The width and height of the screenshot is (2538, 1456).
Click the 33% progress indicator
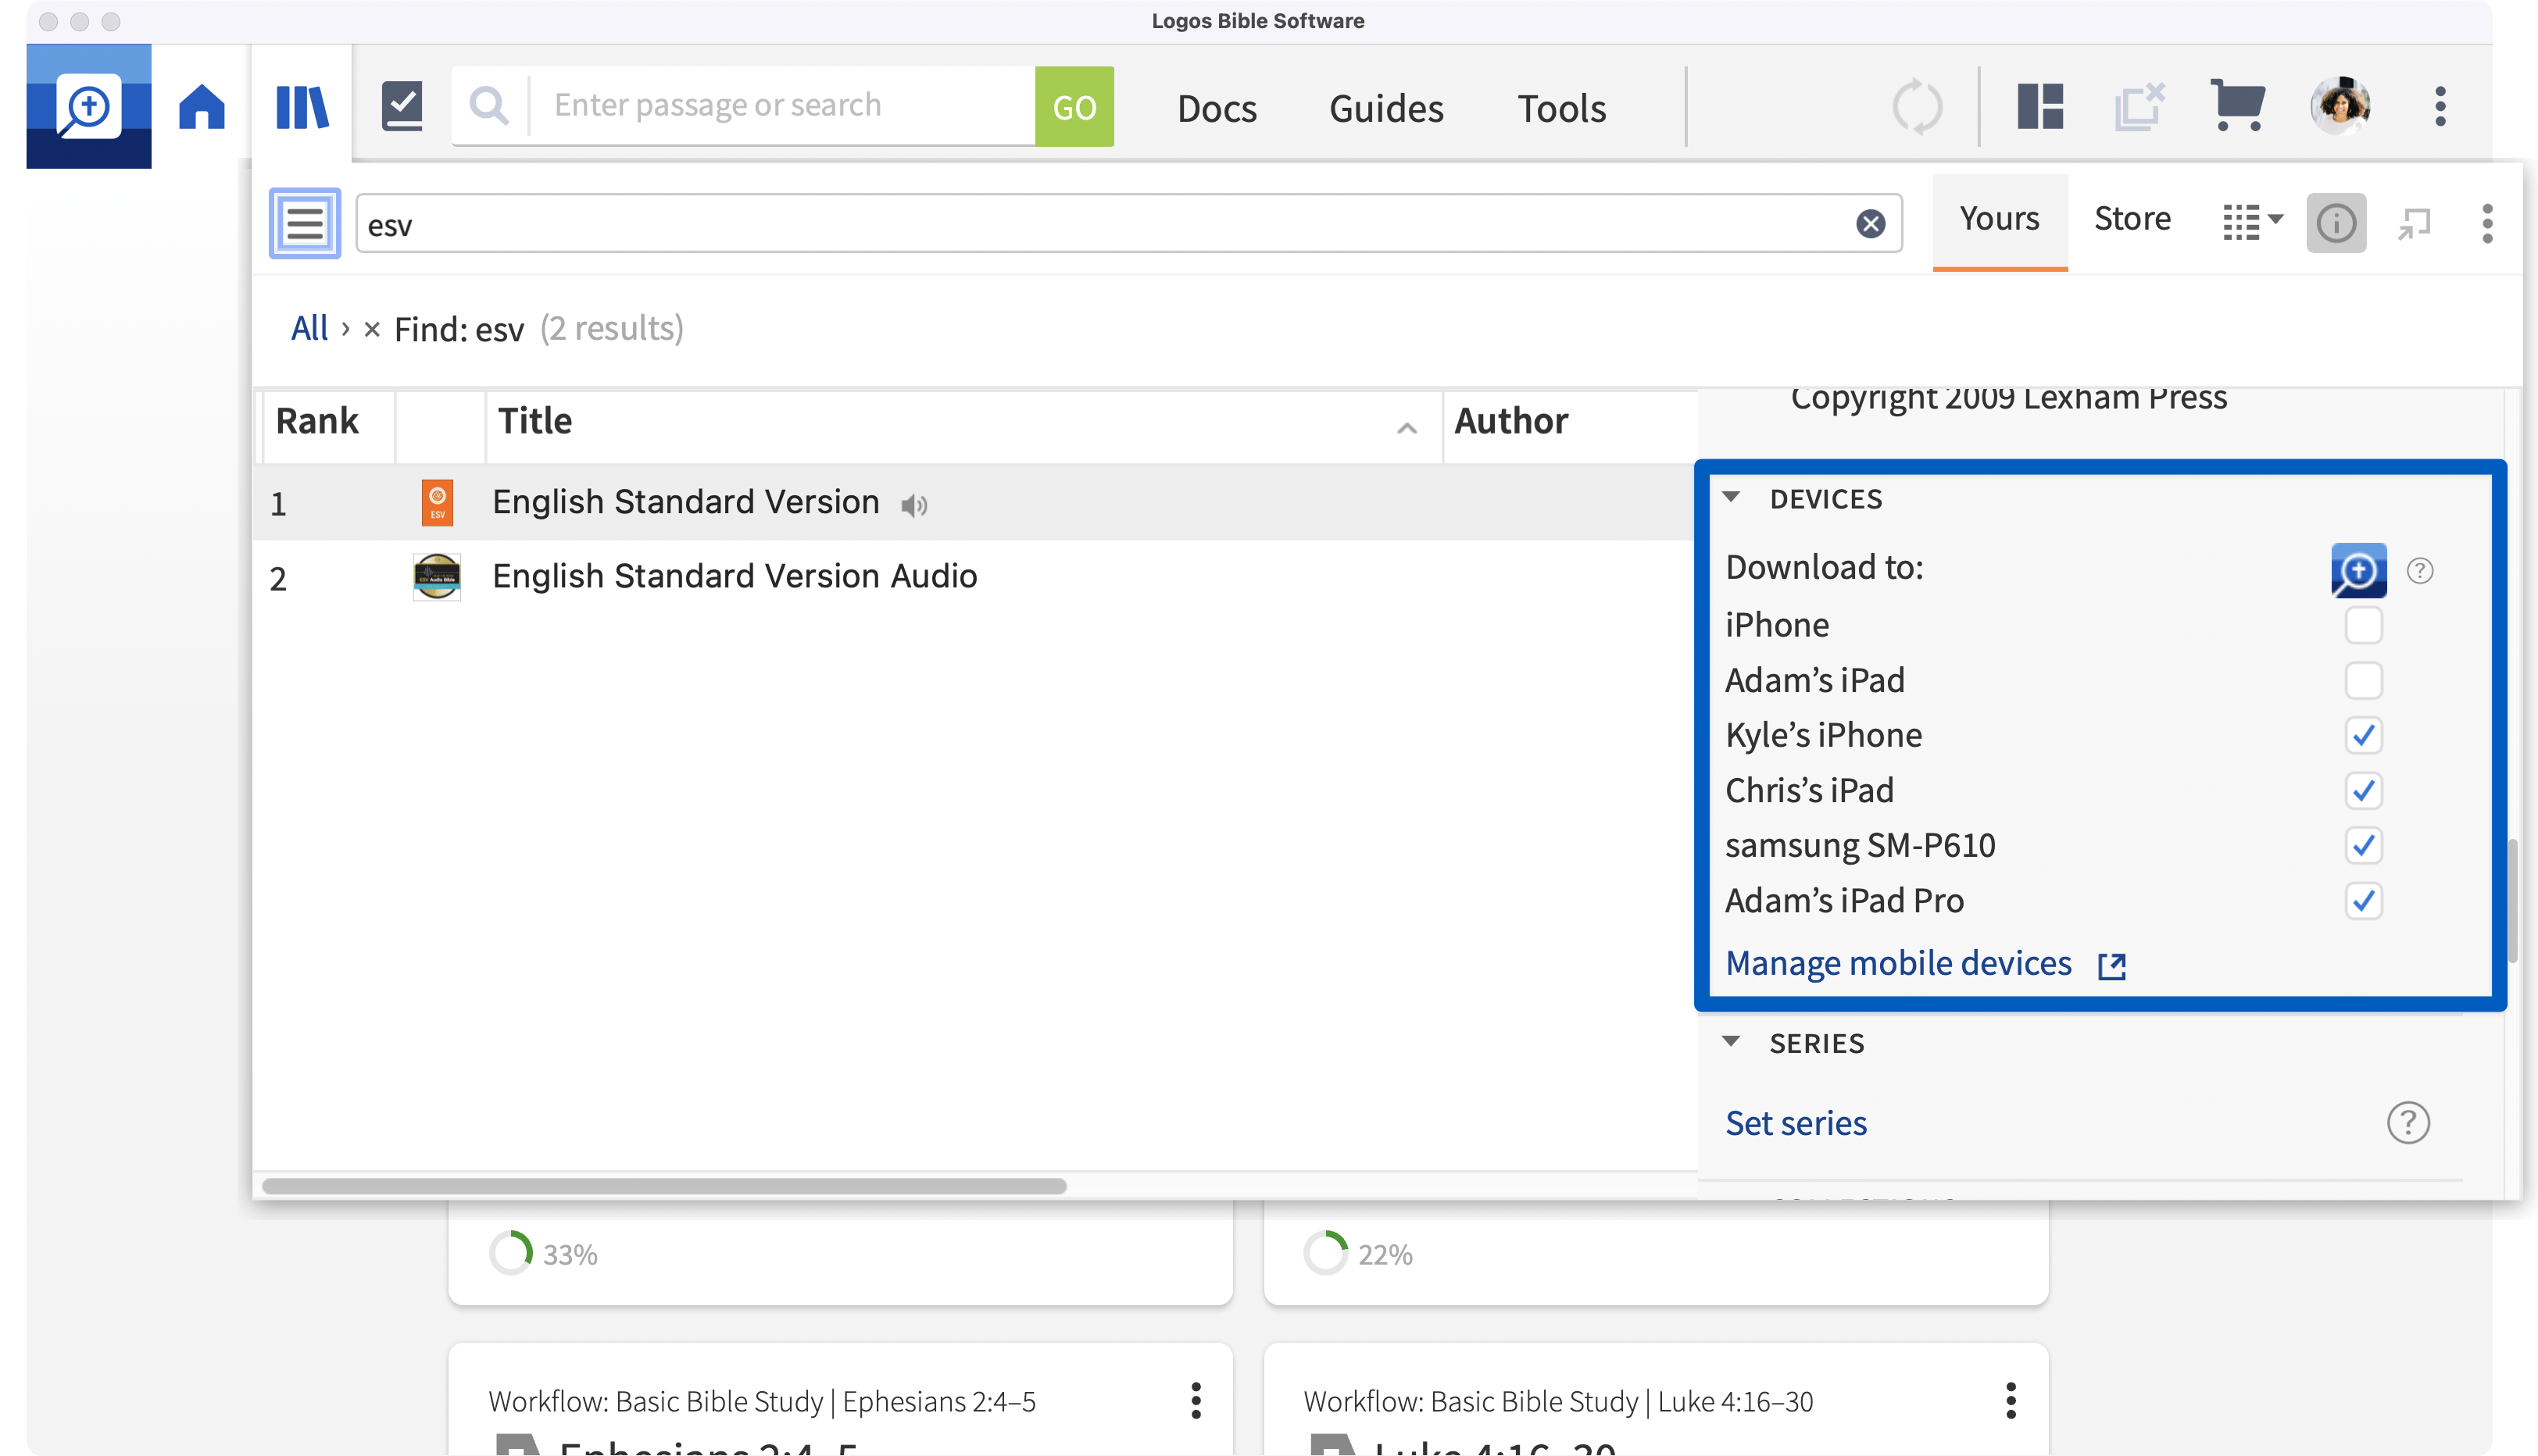click(x=543, y=1254)
